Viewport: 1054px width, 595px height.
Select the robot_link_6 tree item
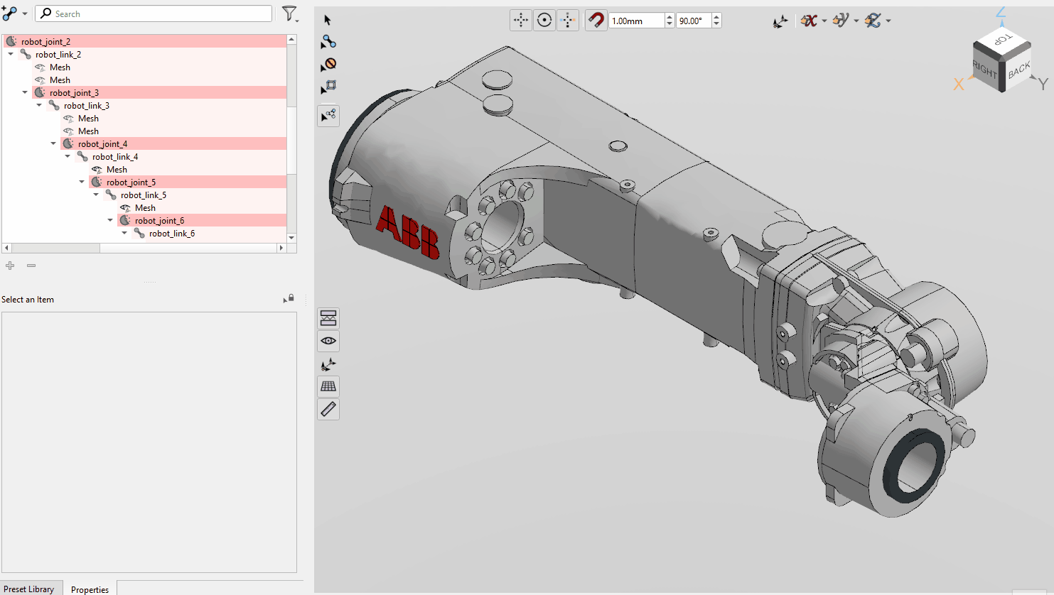(x=172, y=234)
